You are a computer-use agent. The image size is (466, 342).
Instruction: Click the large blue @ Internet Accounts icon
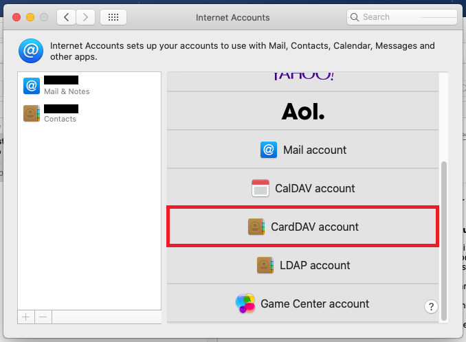tap(31, 51)
